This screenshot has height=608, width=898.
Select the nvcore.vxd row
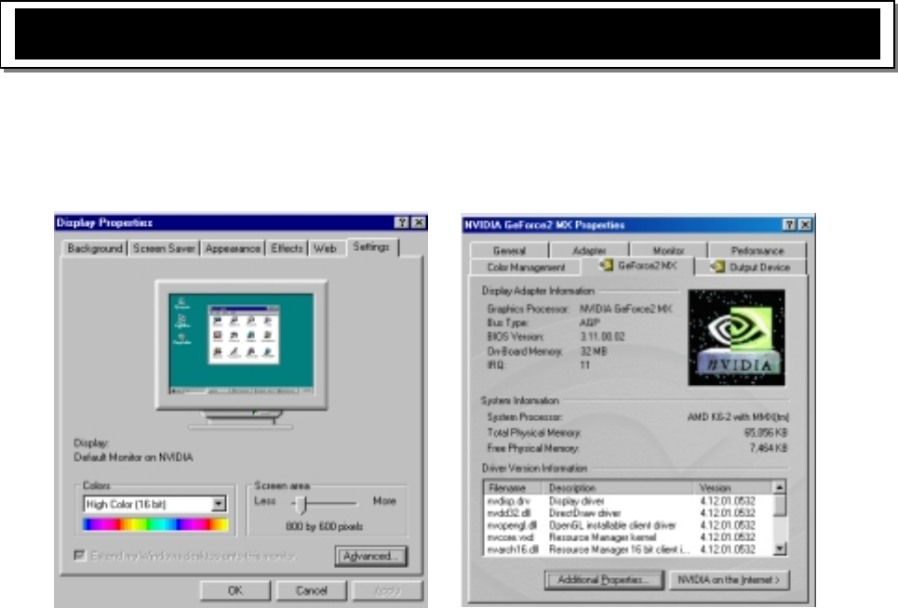[x=628, y=537]
